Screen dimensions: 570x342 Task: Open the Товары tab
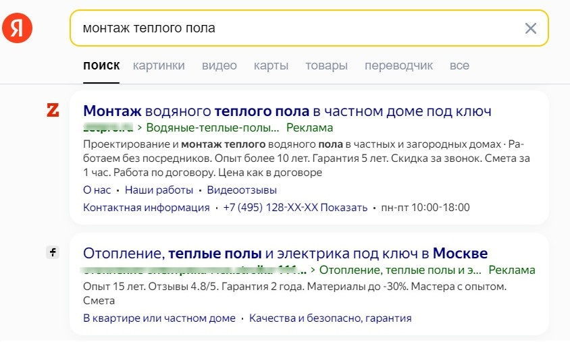tap(326, 65)
